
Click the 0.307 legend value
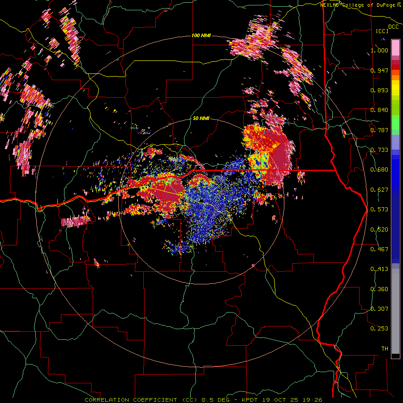coord(379,309)
